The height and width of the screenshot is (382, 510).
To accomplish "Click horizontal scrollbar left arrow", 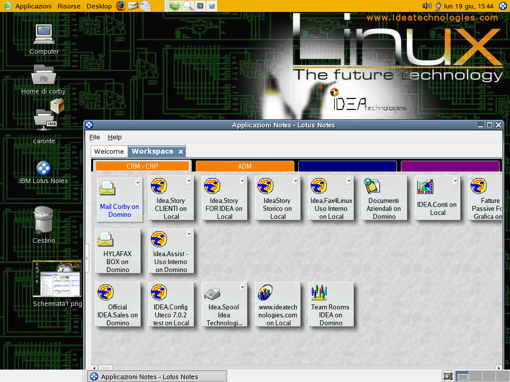I will [x=94, y=368].
